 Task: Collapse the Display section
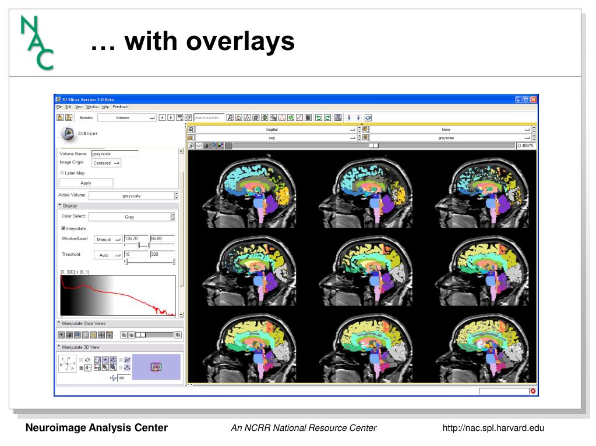(x=60, y=205)
